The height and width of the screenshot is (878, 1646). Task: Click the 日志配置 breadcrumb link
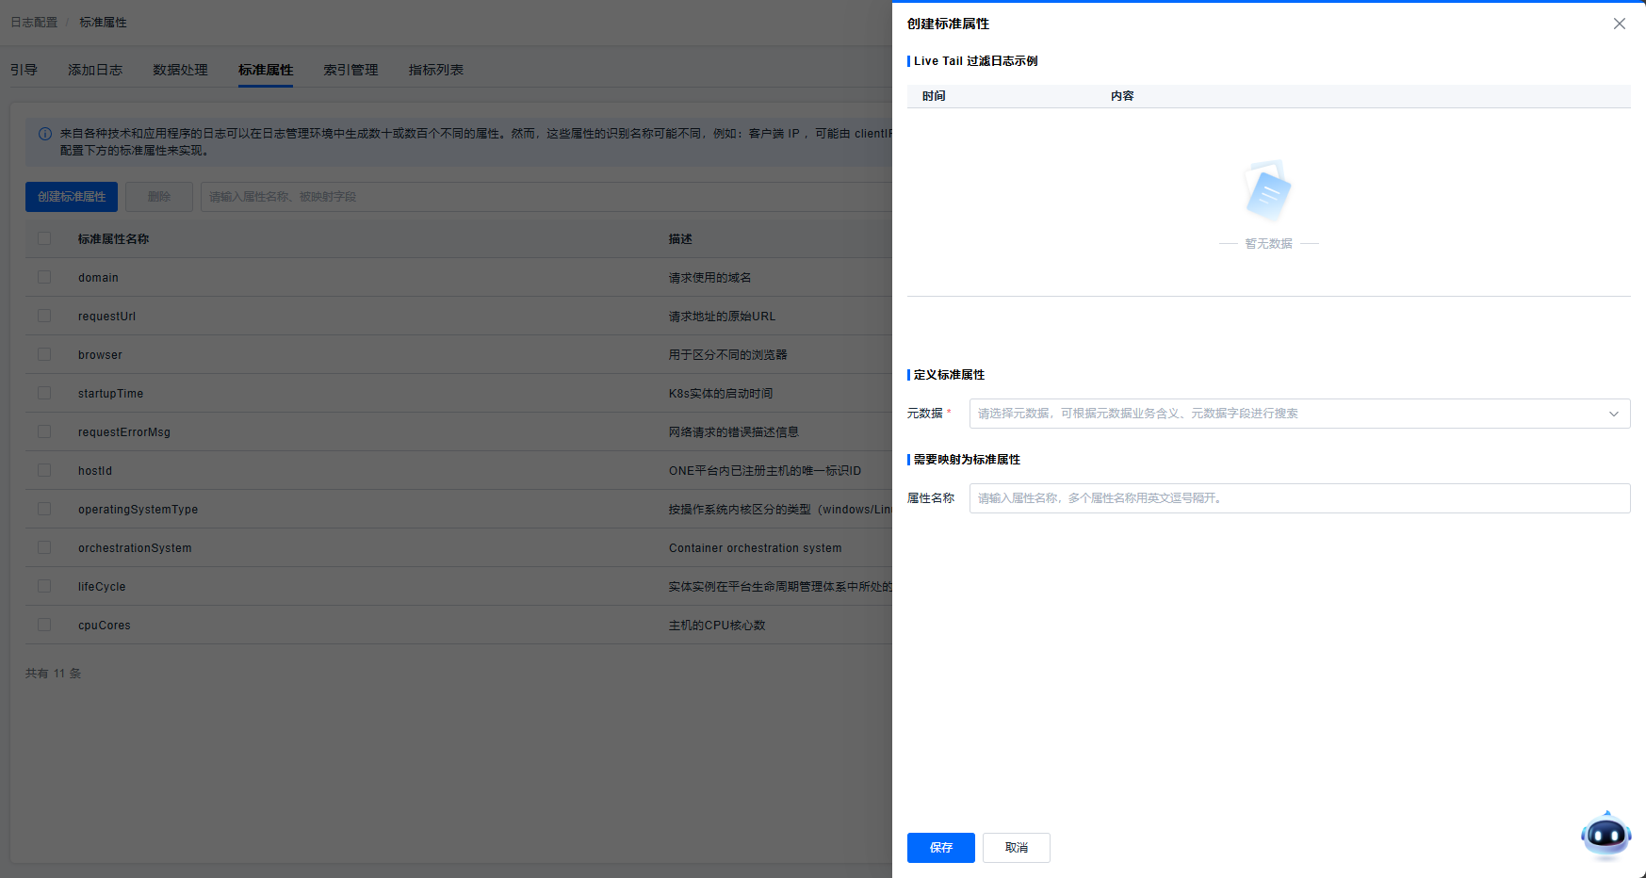34,22
